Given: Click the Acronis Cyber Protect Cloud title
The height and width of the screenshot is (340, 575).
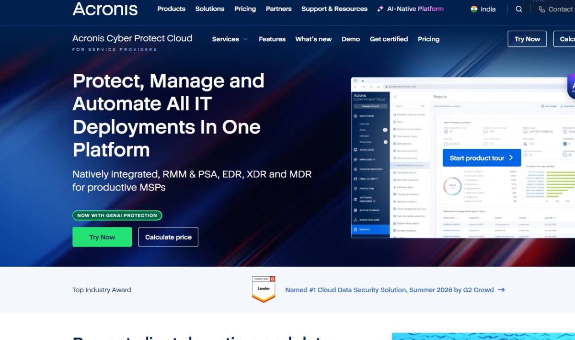Looking at the screenshot, I should click(x=132, y=38).
